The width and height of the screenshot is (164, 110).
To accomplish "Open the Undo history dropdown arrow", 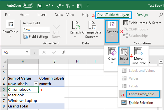I will coord(52,5).
